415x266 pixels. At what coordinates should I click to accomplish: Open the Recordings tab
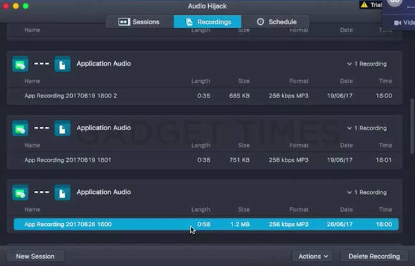click(x=207, y=22)
